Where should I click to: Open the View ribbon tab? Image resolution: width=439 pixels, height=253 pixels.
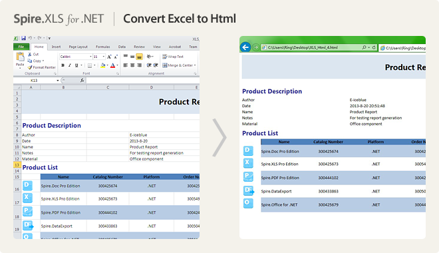tap(157, 47)
